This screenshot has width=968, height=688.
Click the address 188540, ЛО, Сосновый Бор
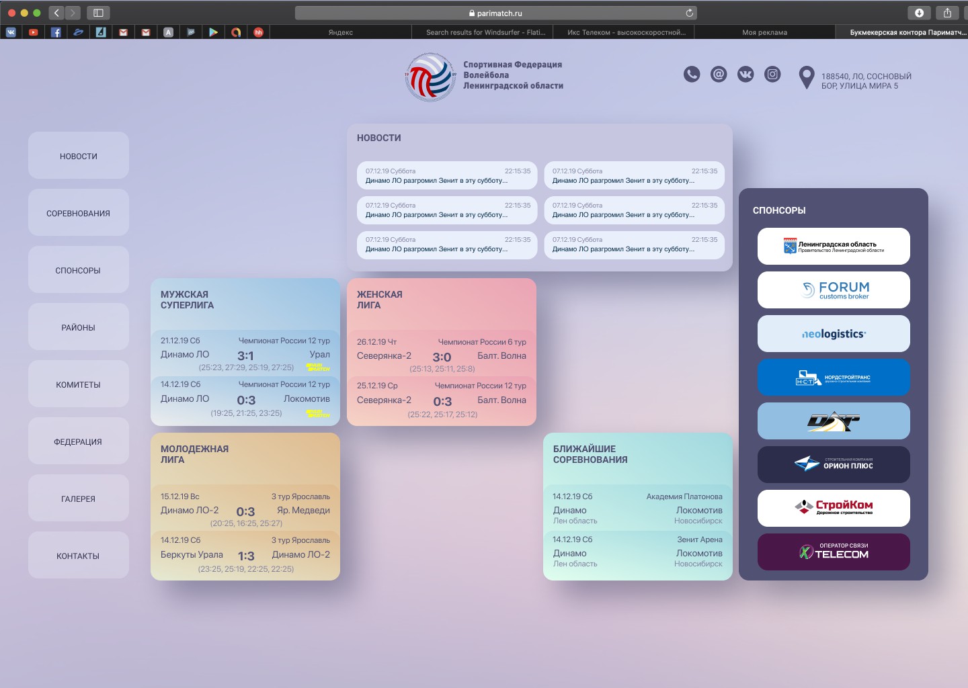pos(866,81)
